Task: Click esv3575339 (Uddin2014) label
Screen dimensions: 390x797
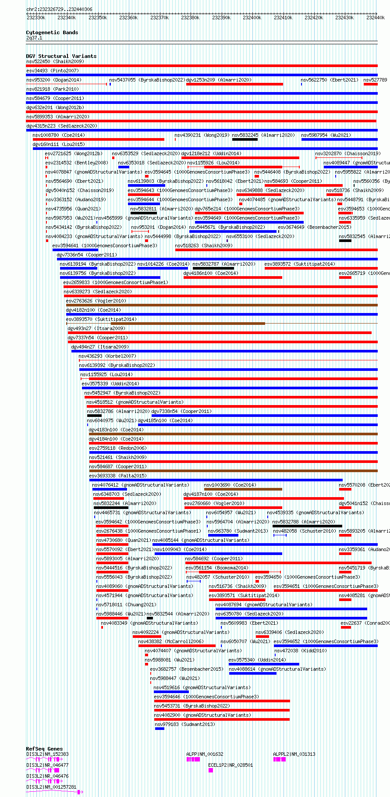Action: click(110, 384)
